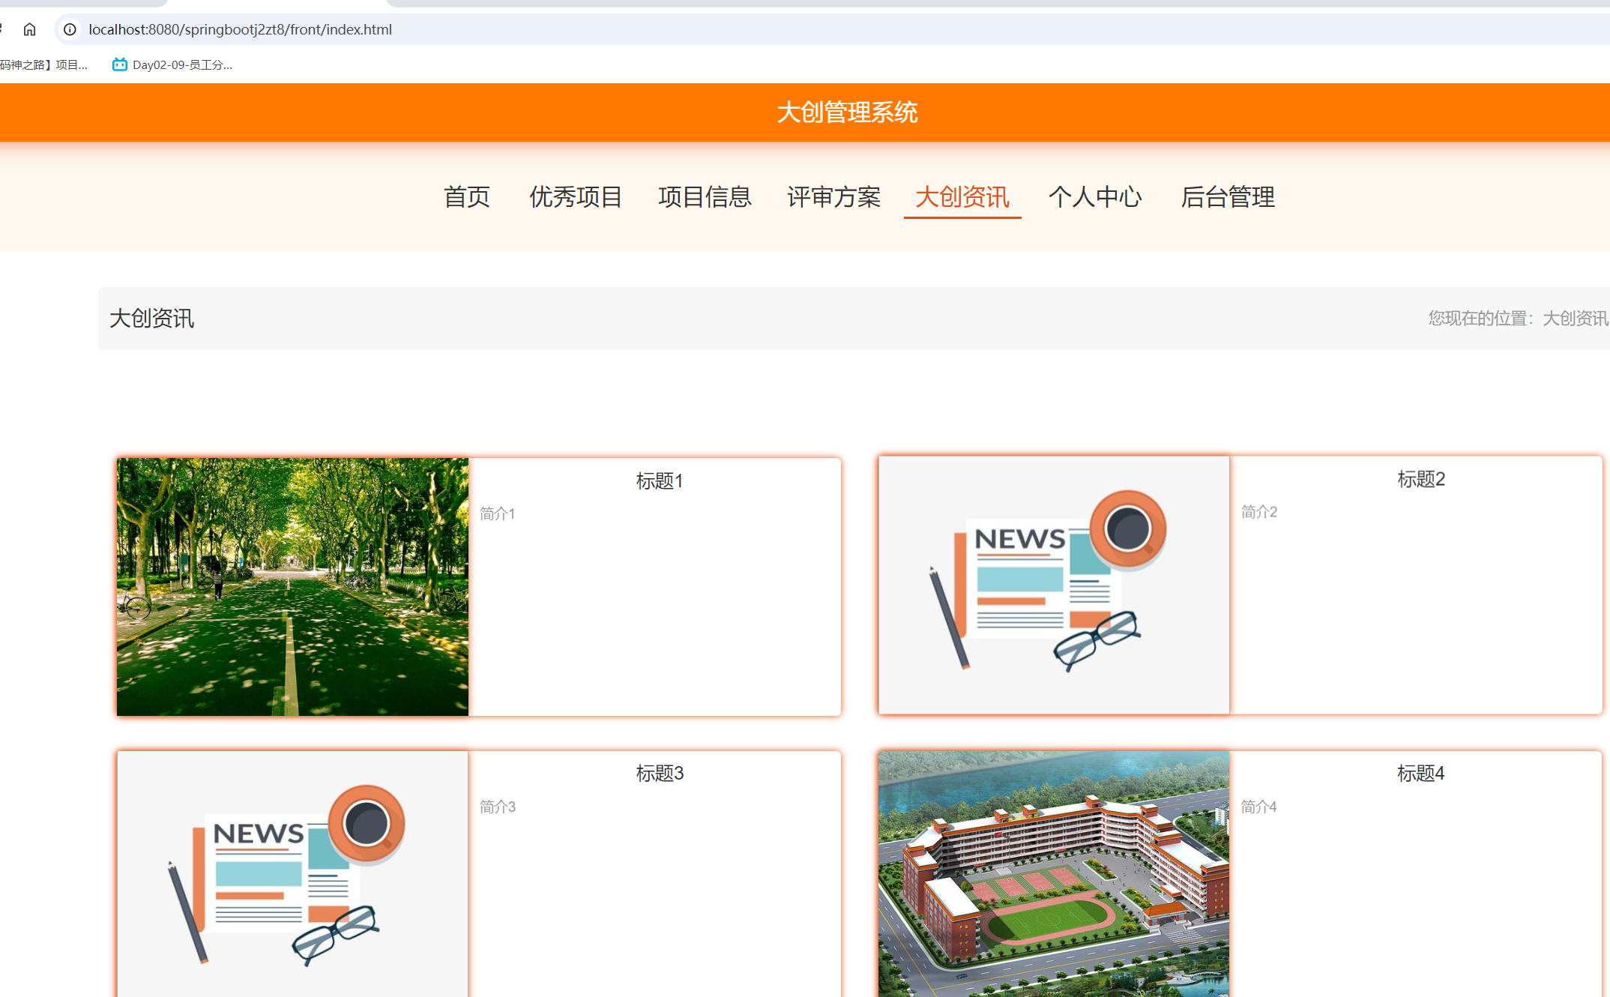The width and height of the screenshot is (1610, 997).
Task: Click the browser address bar URL
Action: (x=240, y=29)
